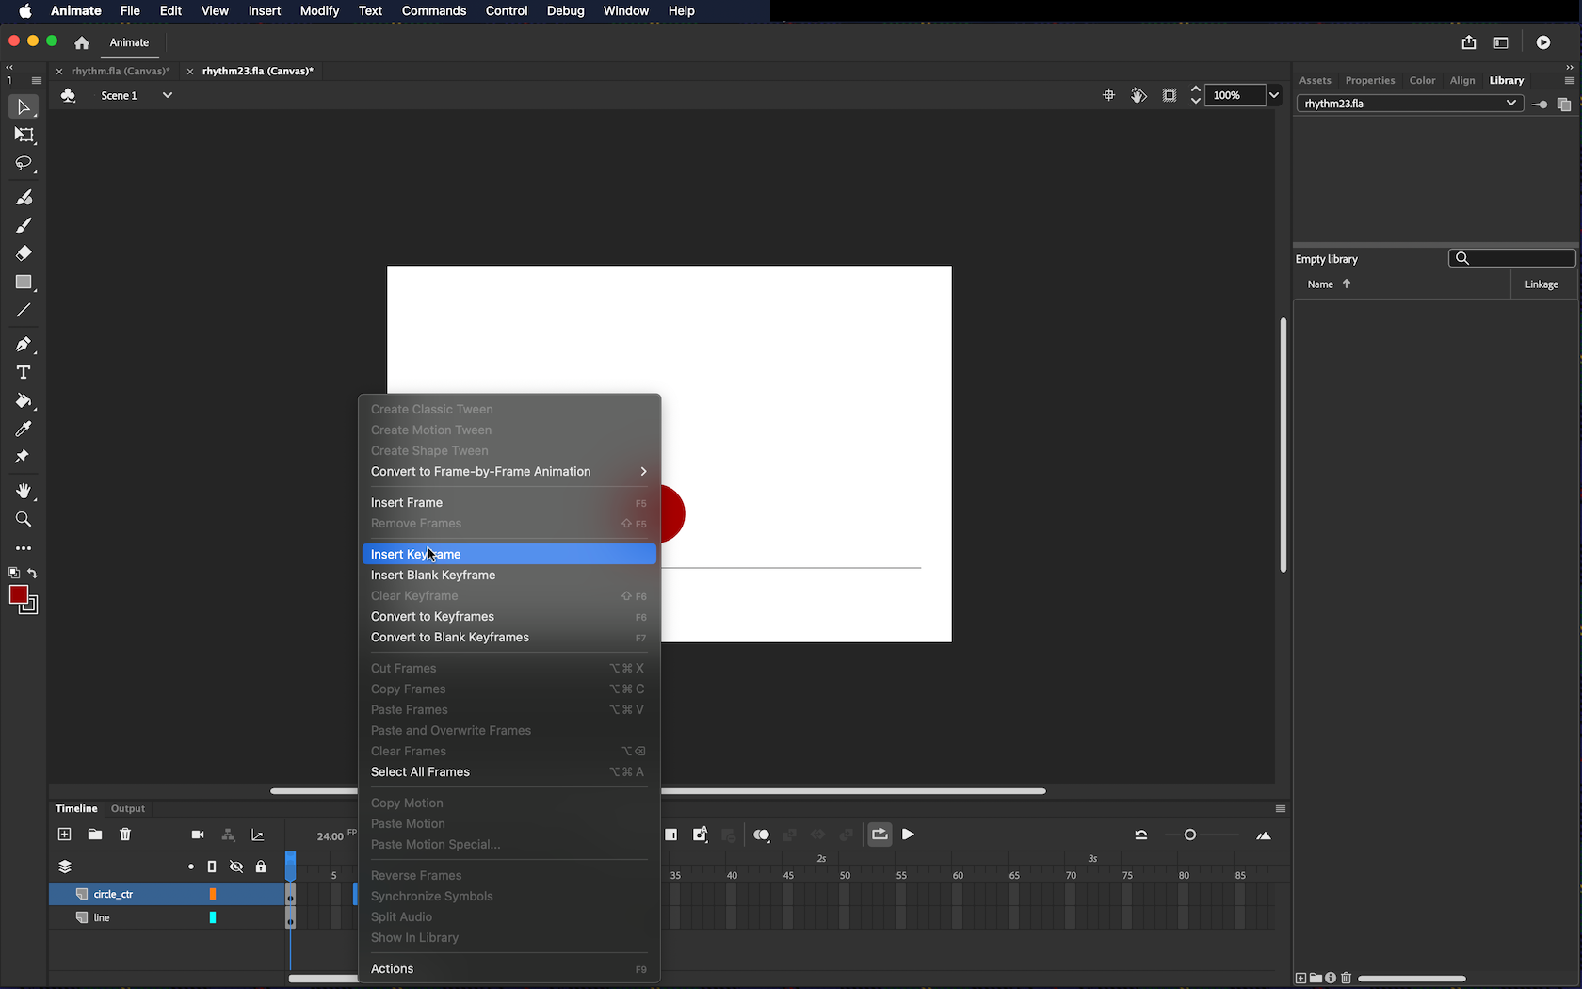Open the rhythm23.fla library document dropdown
Image resolution: width=1582 pixels, height=989 pixels.
click(1510, 104)
